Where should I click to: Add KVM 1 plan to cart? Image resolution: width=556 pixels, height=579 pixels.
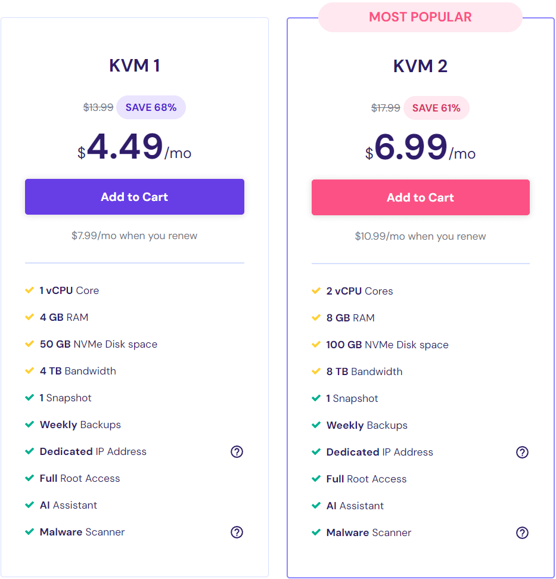click(135, 197)
